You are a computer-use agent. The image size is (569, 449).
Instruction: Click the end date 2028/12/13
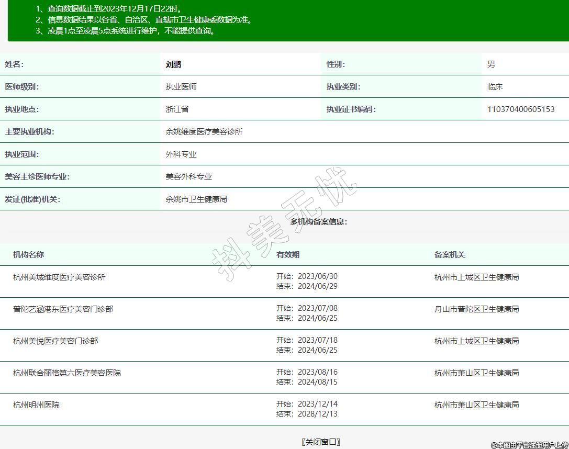click(317, 414)
